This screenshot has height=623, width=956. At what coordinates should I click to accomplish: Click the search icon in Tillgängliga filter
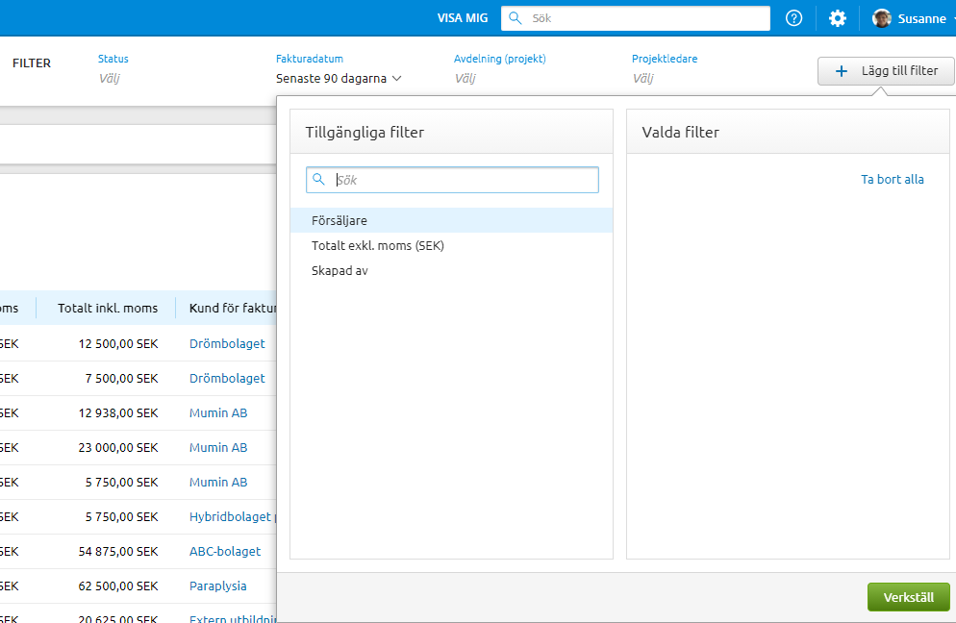[319, 180]
